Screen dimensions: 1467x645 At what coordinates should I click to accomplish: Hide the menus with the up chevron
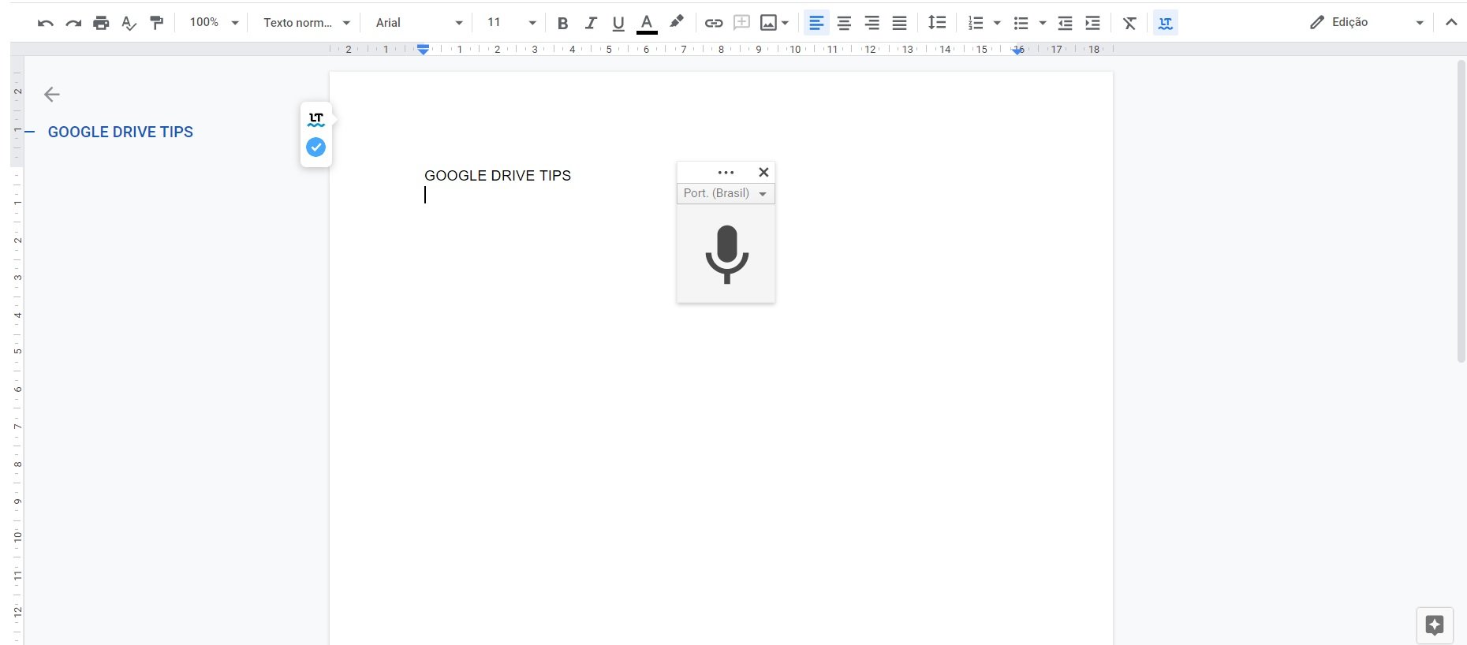[1451, 22]
